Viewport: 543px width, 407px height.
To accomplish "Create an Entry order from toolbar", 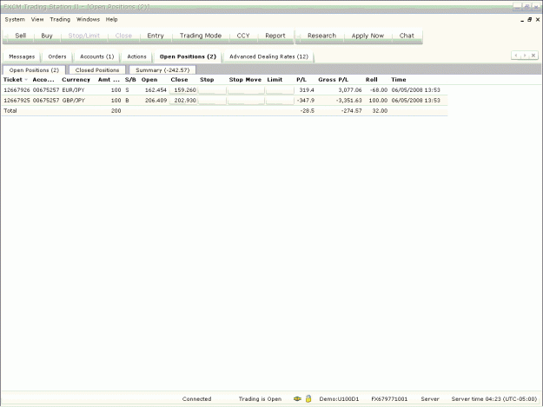I will (x=156, y=36).
